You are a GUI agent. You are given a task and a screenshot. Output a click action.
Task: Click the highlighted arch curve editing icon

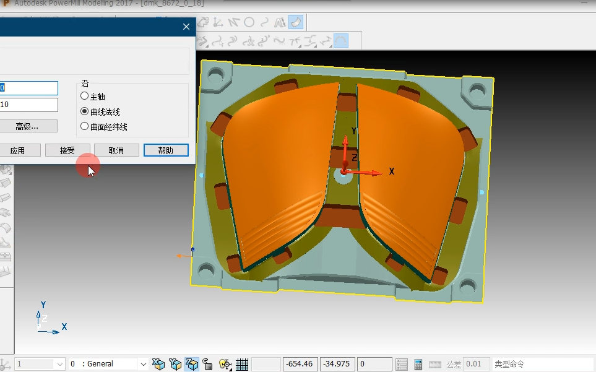point(341,41)
